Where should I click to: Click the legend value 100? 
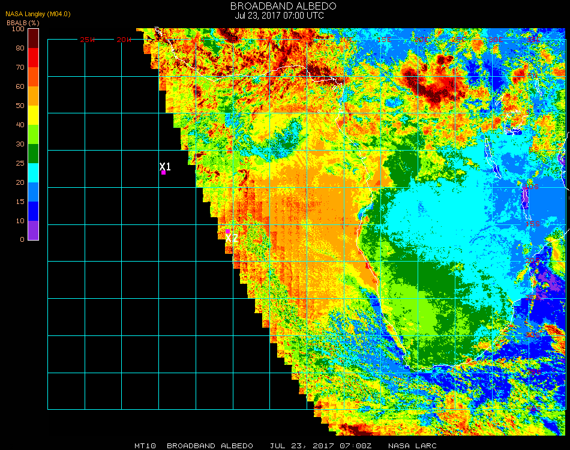(x=18, y=29)
